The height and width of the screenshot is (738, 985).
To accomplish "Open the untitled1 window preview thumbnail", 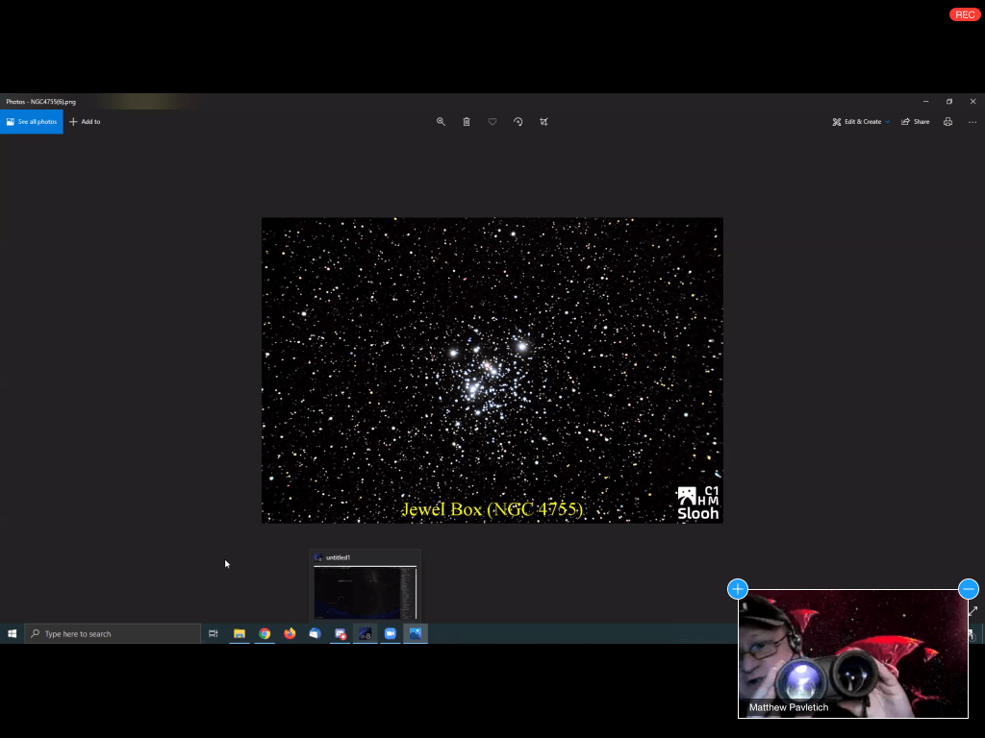I will pyautogui.click(x=365, y=591).
